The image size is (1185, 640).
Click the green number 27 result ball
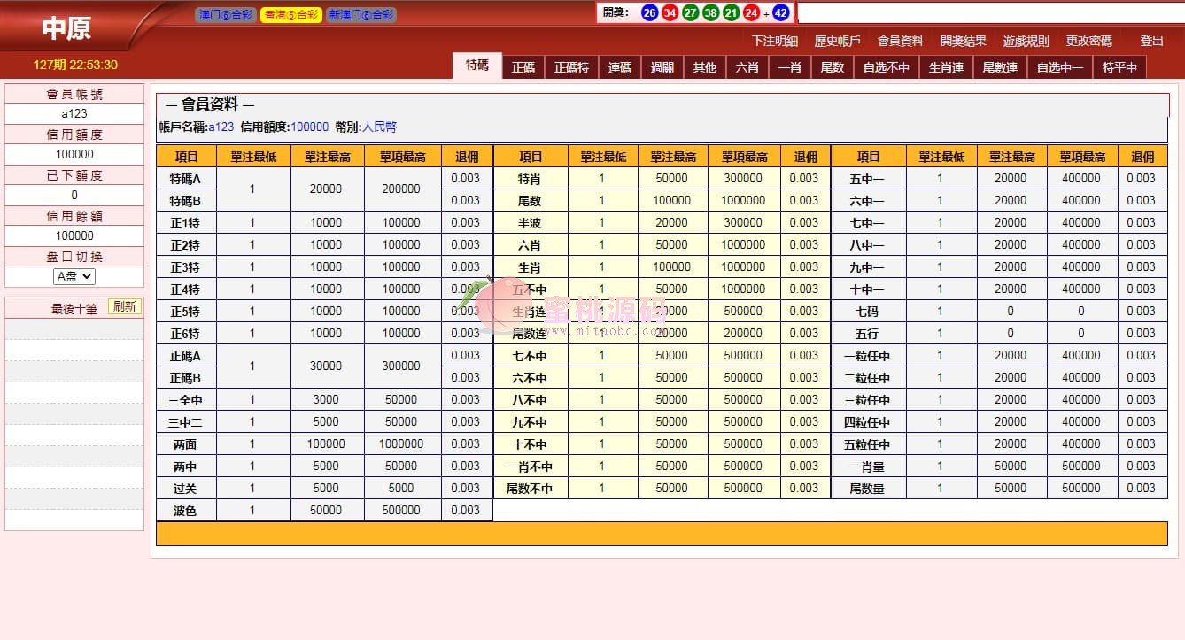click(691, 12)
